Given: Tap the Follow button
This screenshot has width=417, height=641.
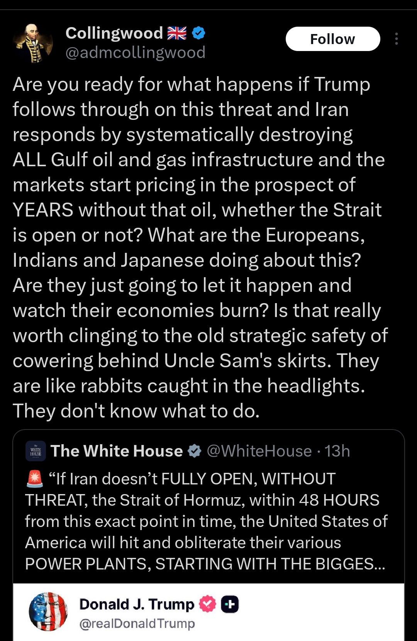Looking at the screenshot, I should pos(332,39).
